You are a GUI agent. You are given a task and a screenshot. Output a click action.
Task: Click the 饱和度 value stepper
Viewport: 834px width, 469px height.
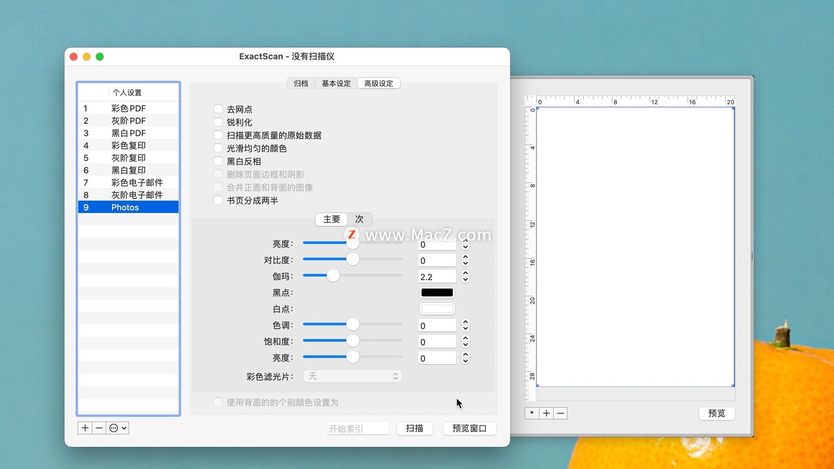coord(466,341)
